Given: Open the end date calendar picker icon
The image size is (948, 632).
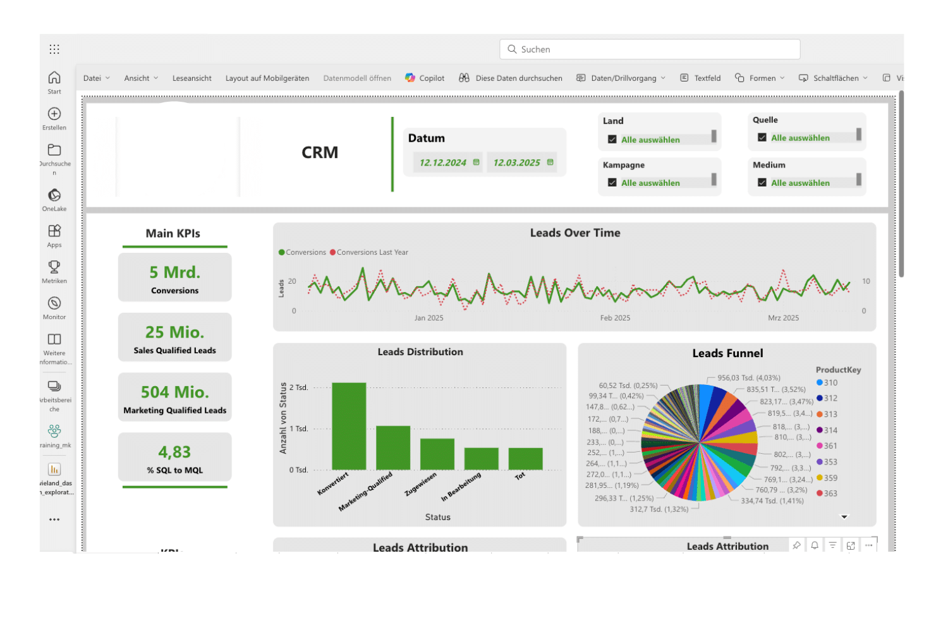Looking at the screenshot, I should point(550,162).
